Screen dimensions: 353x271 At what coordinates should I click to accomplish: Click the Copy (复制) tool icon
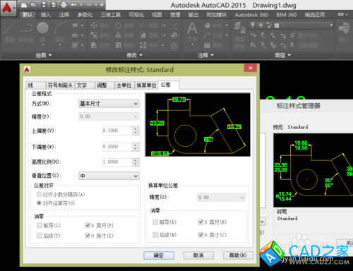point(94,35)
